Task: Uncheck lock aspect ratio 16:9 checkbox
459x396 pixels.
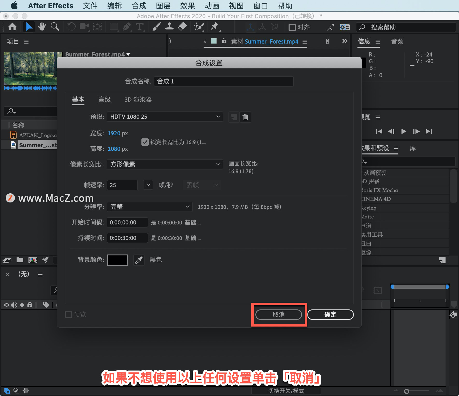Action: (145, 142)
